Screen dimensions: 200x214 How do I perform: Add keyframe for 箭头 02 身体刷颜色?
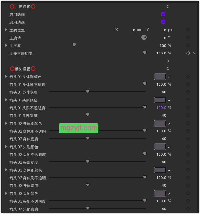click(x=188, y=123)
